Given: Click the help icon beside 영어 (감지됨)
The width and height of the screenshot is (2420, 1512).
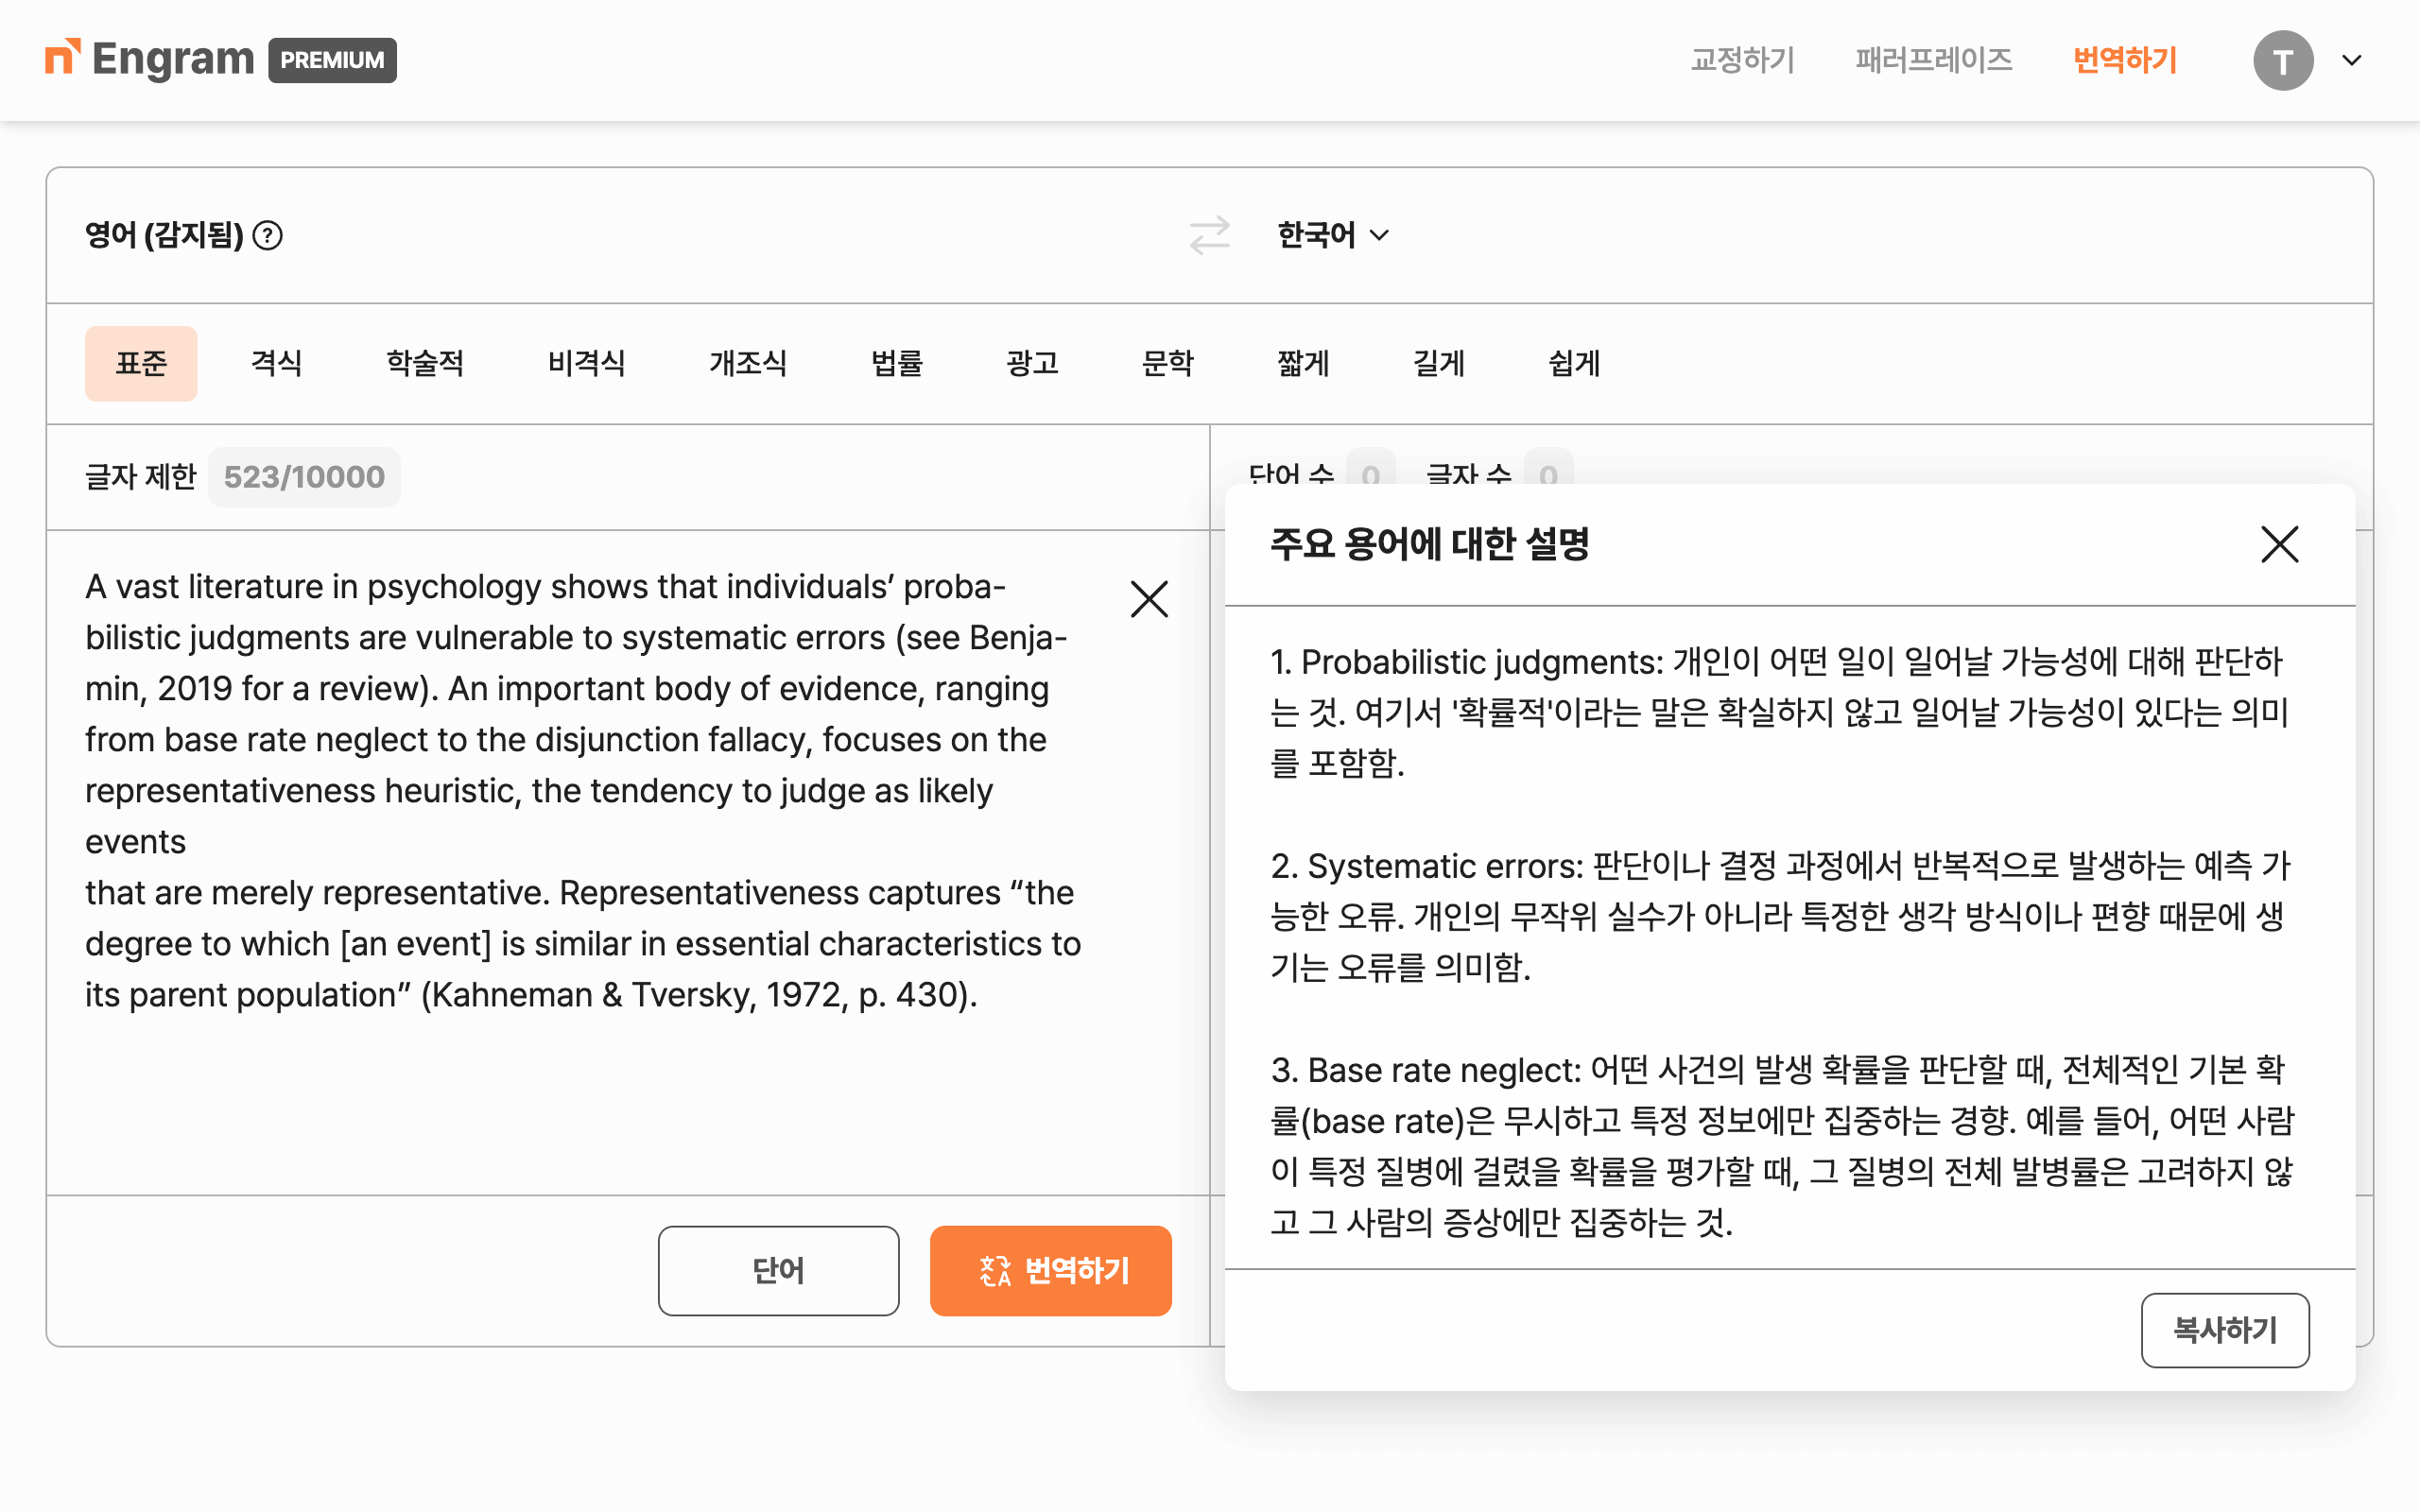Looking at the screenshot, I should pyautogui.click(x=267, y=235).
